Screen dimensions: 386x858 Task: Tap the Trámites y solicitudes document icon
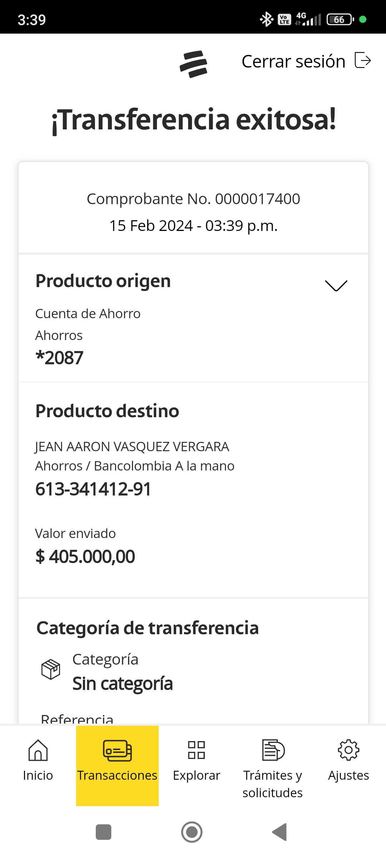pyautogui.click(x=273, y=750)
